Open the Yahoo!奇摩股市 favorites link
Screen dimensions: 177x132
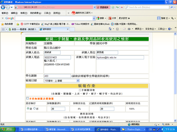[x=80, y=24]
